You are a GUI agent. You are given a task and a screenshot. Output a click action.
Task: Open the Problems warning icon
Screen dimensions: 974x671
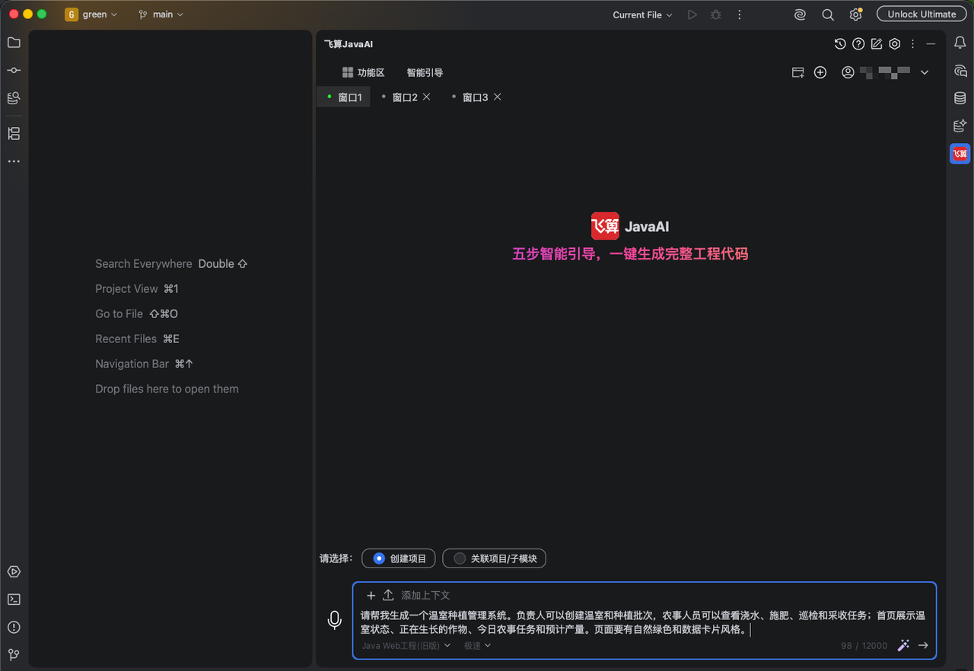point(14,627)
